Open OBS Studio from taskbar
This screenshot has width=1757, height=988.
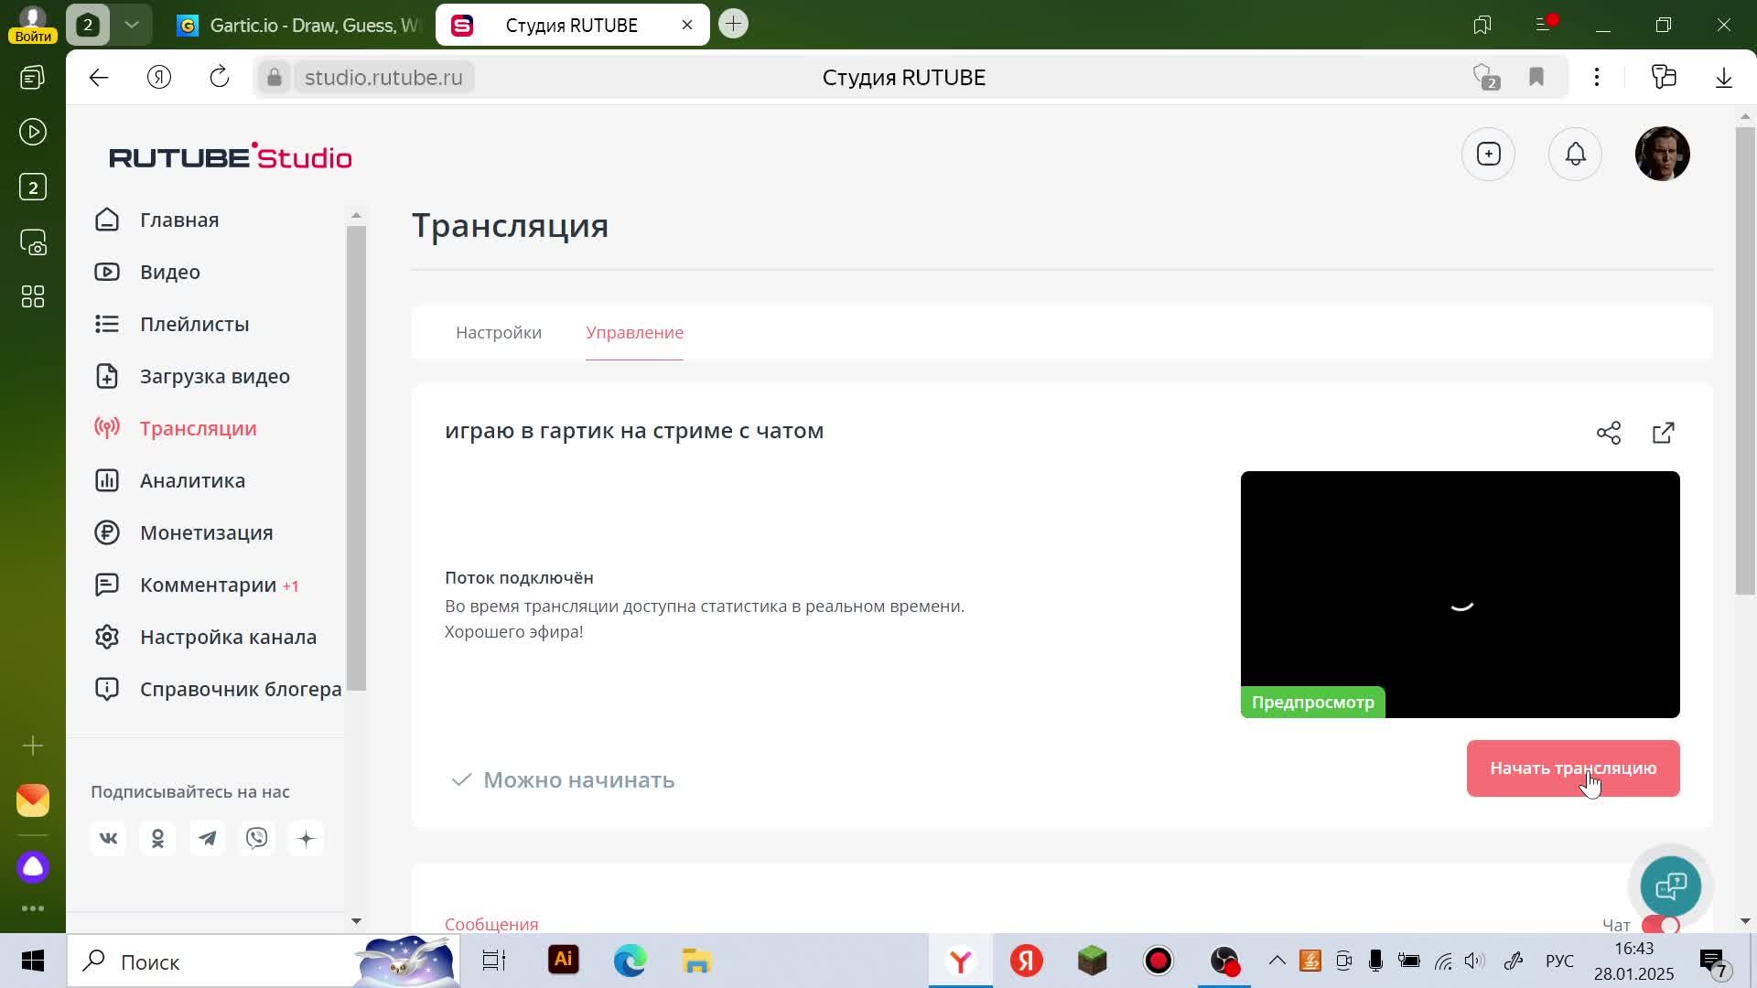click(x=1224, y=961)
